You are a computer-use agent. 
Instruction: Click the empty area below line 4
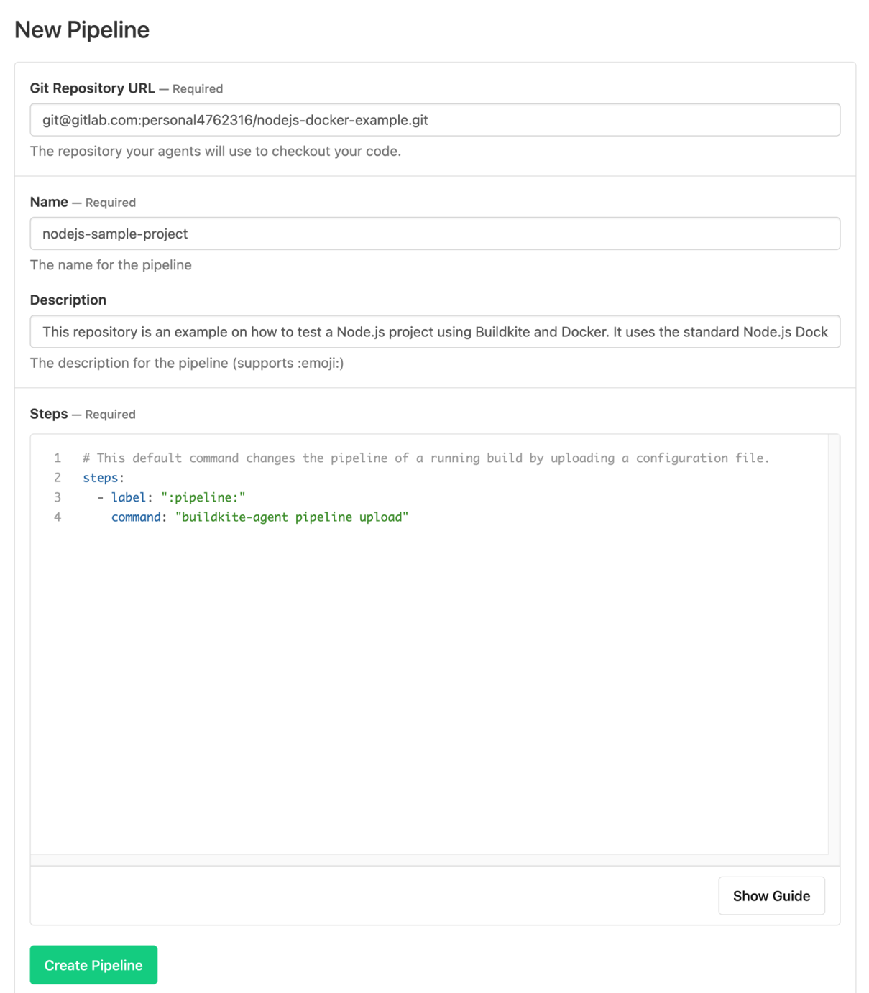click(x=431, y=683)
